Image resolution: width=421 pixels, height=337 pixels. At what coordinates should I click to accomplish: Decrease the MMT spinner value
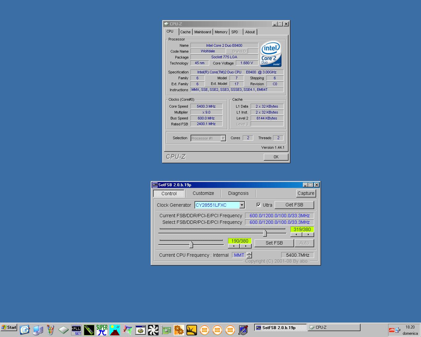tap(249, 257)
